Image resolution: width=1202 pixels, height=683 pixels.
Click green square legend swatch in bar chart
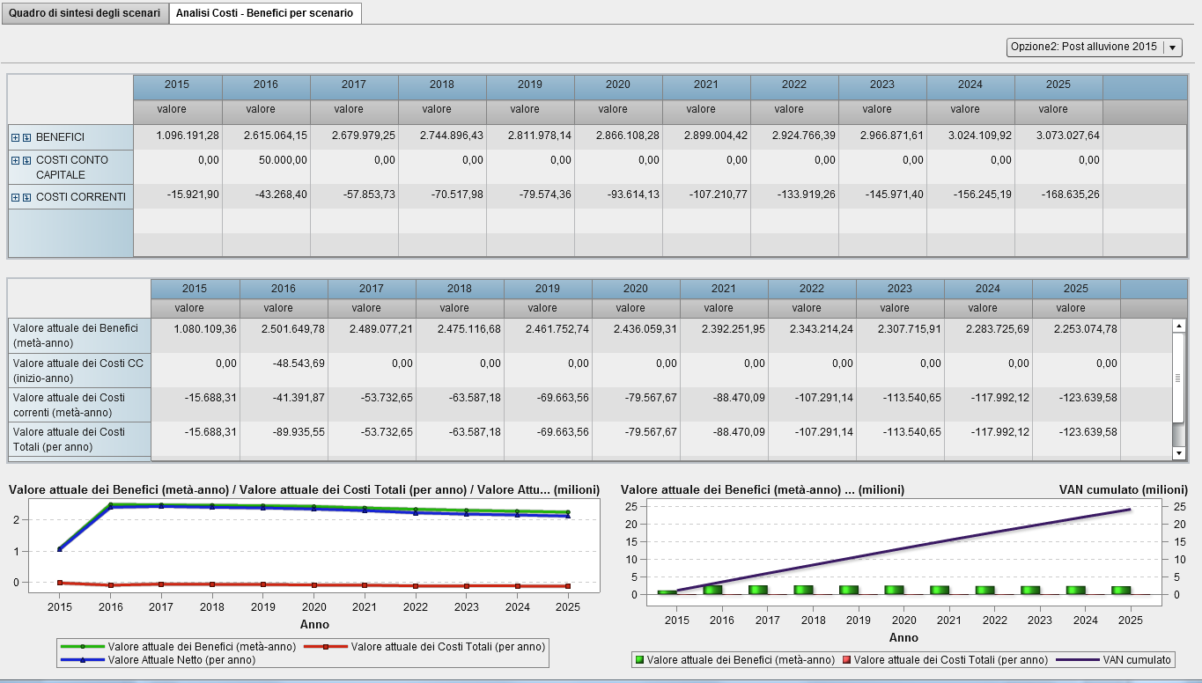639,659
